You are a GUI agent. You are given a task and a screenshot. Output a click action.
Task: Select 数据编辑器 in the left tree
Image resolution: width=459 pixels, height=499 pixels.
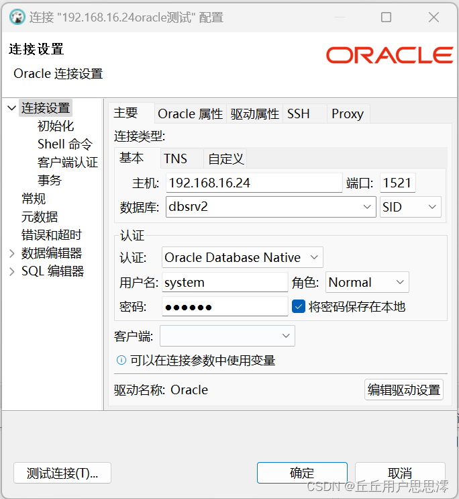(52, 253)
